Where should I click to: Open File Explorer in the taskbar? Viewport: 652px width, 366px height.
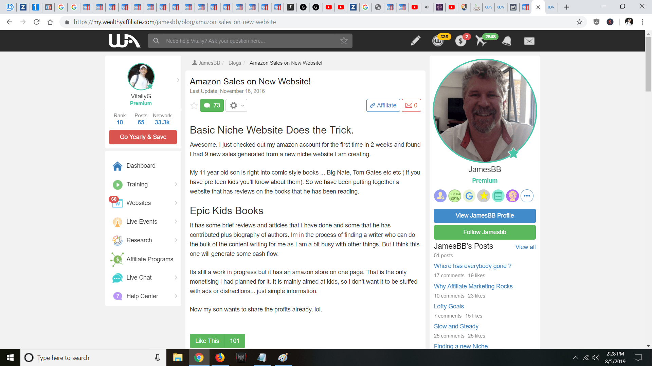(x=178, y=358)
